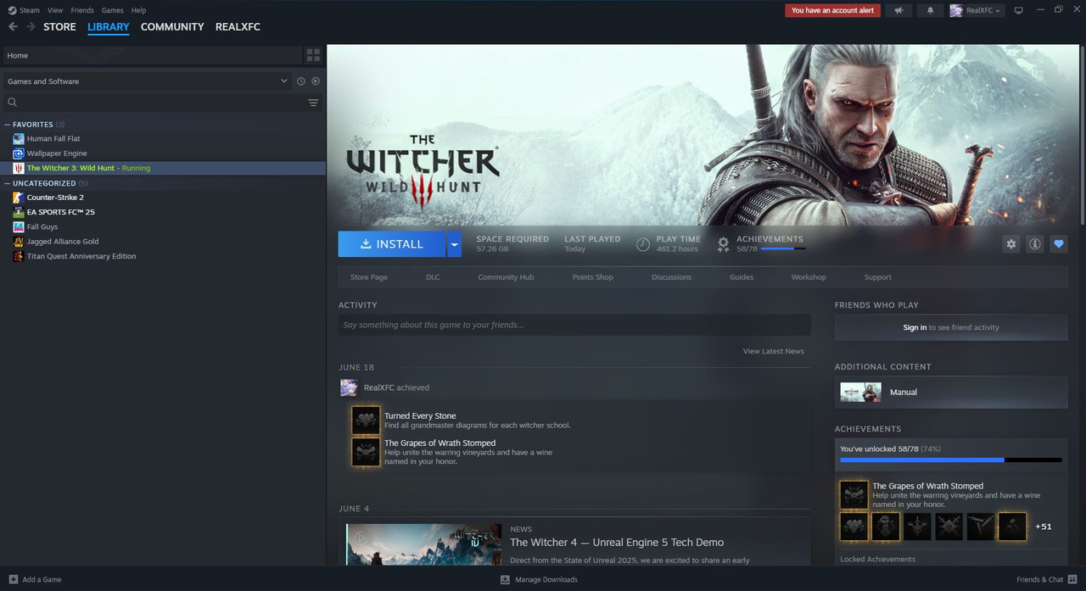Open the bell notifications icon
This screenshot has width=1086, height=591.
click(930, 10)
